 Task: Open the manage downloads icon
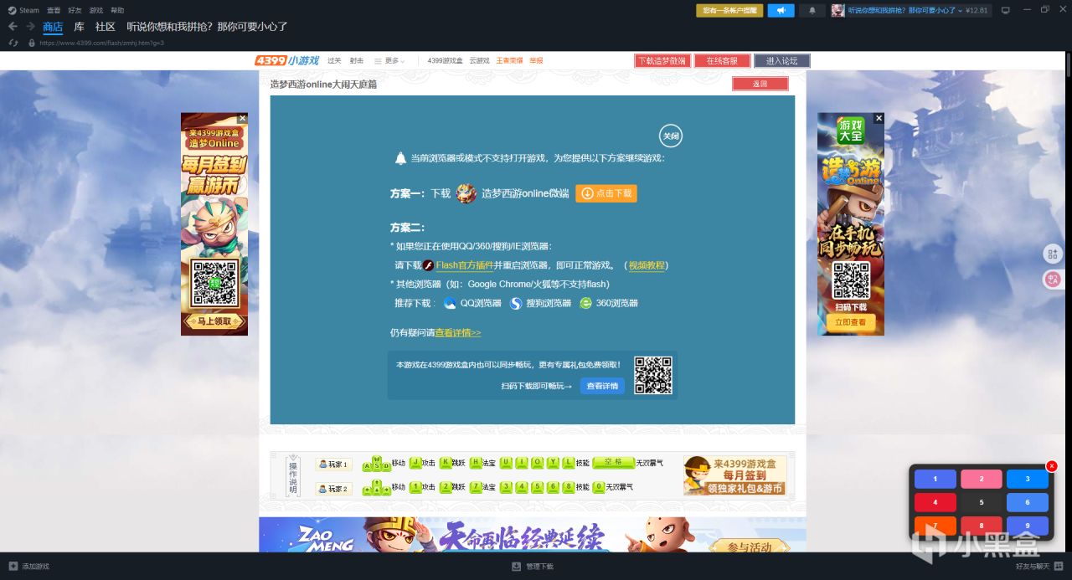pos(517,567)
